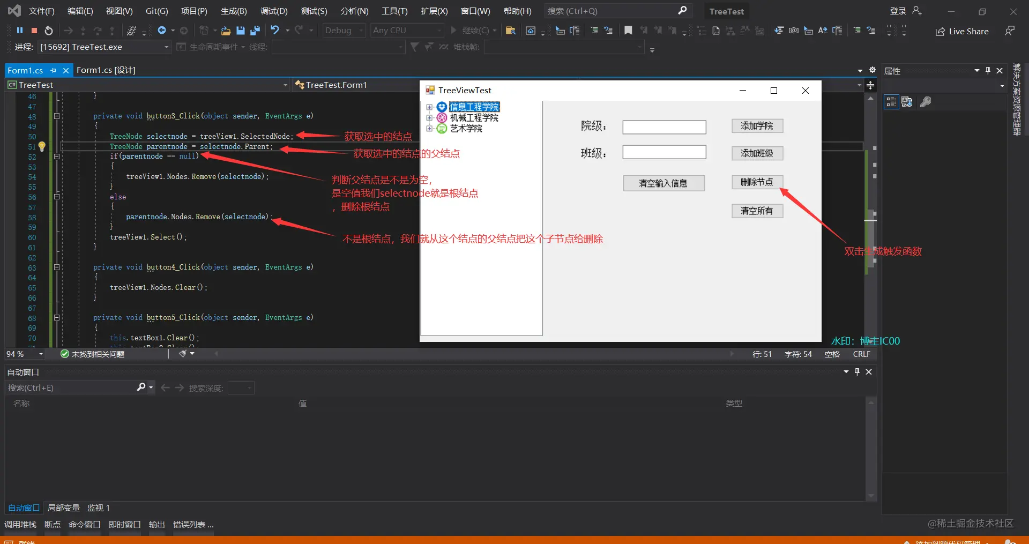This screenshot has width=1029, height=544.
Task: Click the 添加学院 button
Action: tap(757, 126)
